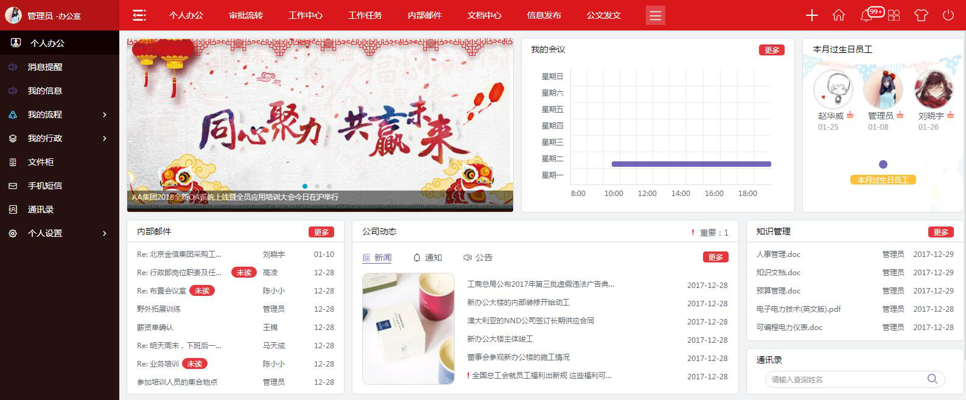Expand the 我的行政 submenu arrow
The image size is (966, 400).
[x=105, y=138]
